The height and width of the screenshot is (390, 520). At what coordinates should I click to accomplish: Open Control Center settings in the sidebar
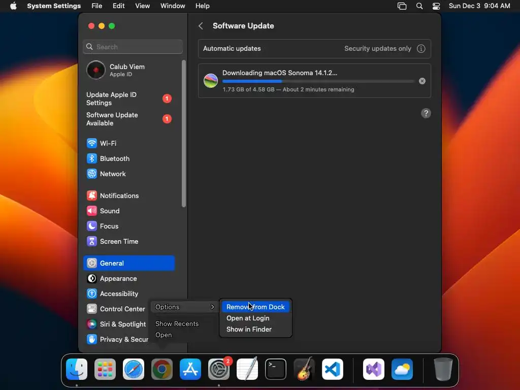click(x=116, y=309)
